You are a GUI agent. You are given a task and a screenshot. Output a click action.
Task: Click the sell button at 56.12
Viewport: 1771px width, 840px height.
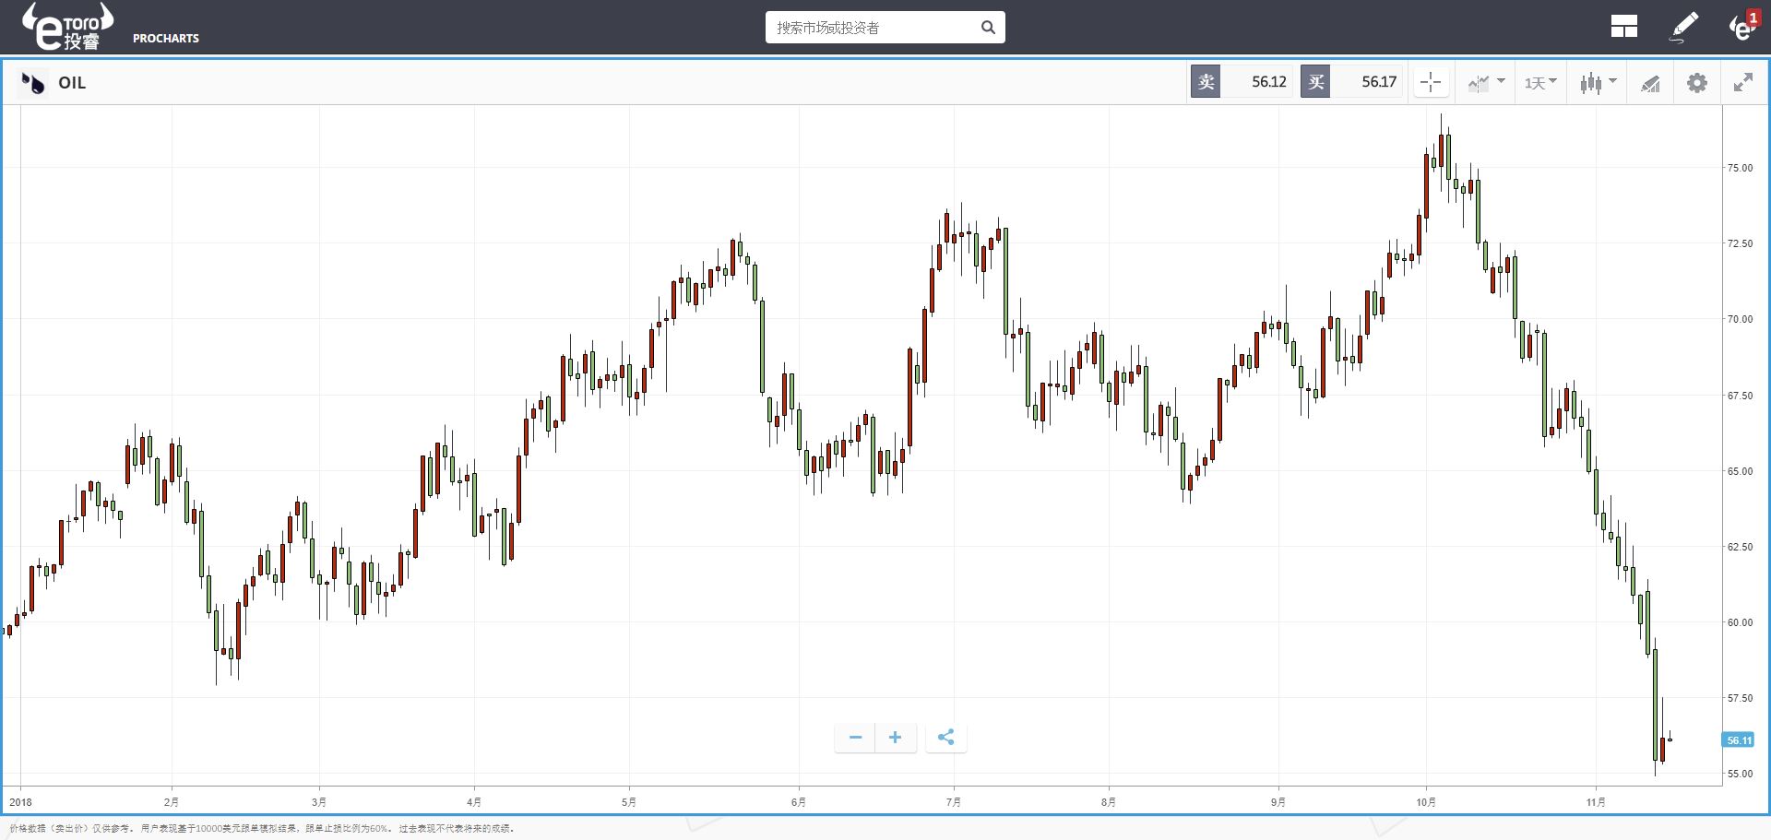1242,82
